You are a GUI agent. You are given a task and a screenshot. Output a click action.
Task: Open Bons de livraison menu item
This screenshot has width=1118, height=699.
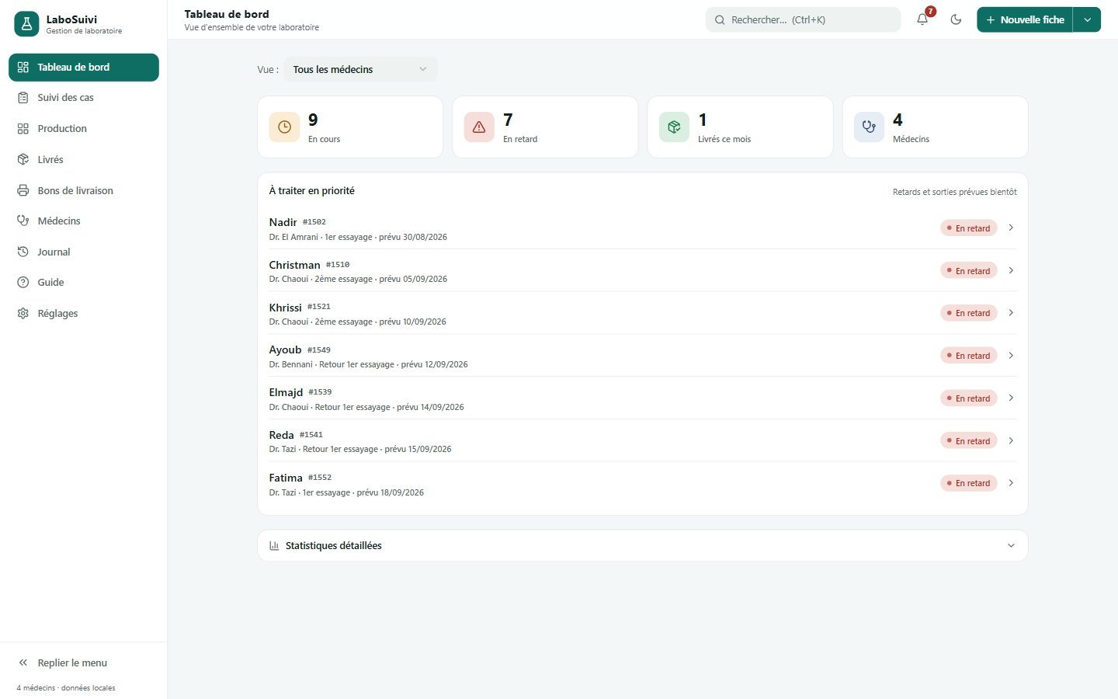[x=84, y=190]
